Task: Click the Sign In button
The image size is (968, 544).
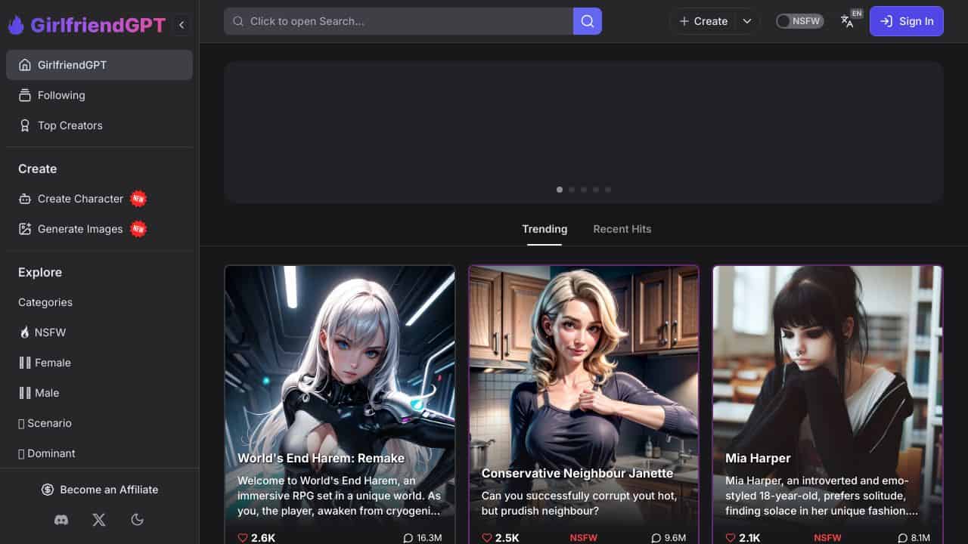Action: pyautogui.click(x=907, y=21)
